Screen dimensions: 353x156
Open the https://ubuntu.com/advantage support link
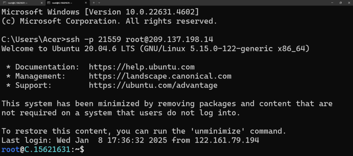coord(153,86)
